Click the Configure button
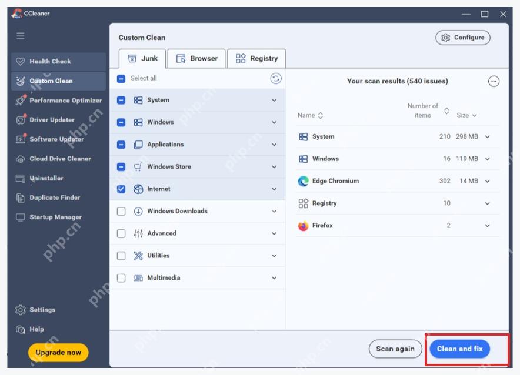The width and height of the screenshot is (520, 375). (462, 38)
